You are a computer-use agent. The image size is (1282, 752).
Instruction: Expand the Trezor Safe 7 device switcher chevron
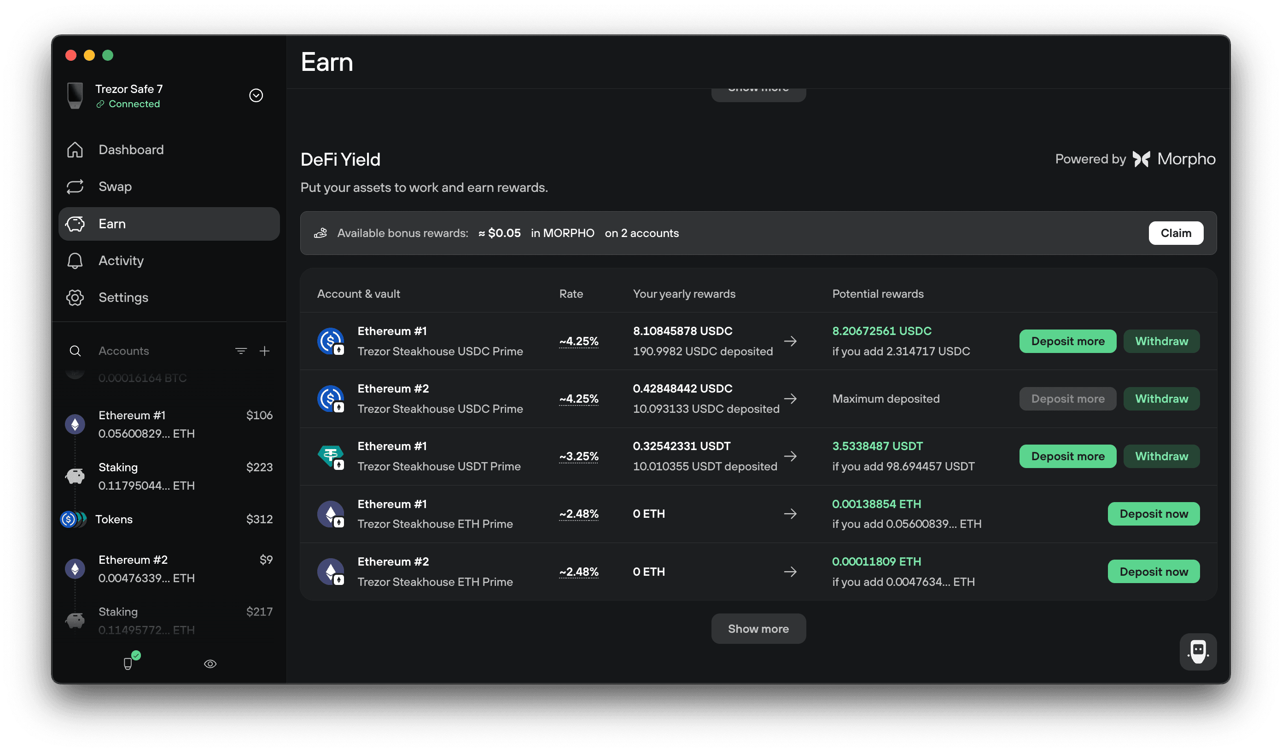tap(256, 96)
